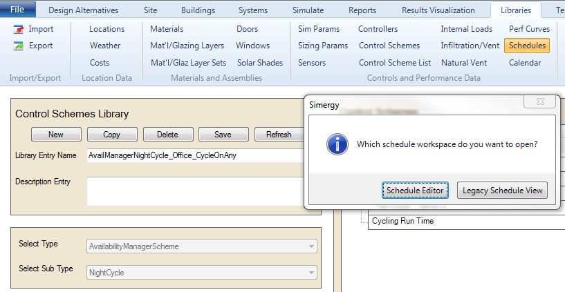
Task: Click the Refresh button
Action: pyautogui.click(x=279, y=135)
